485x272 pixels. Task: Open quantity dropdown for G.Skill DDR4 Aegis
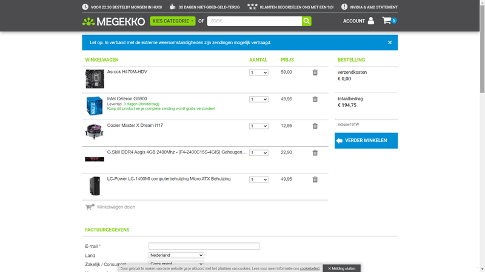pyautogui.click(x=259, y=153)
